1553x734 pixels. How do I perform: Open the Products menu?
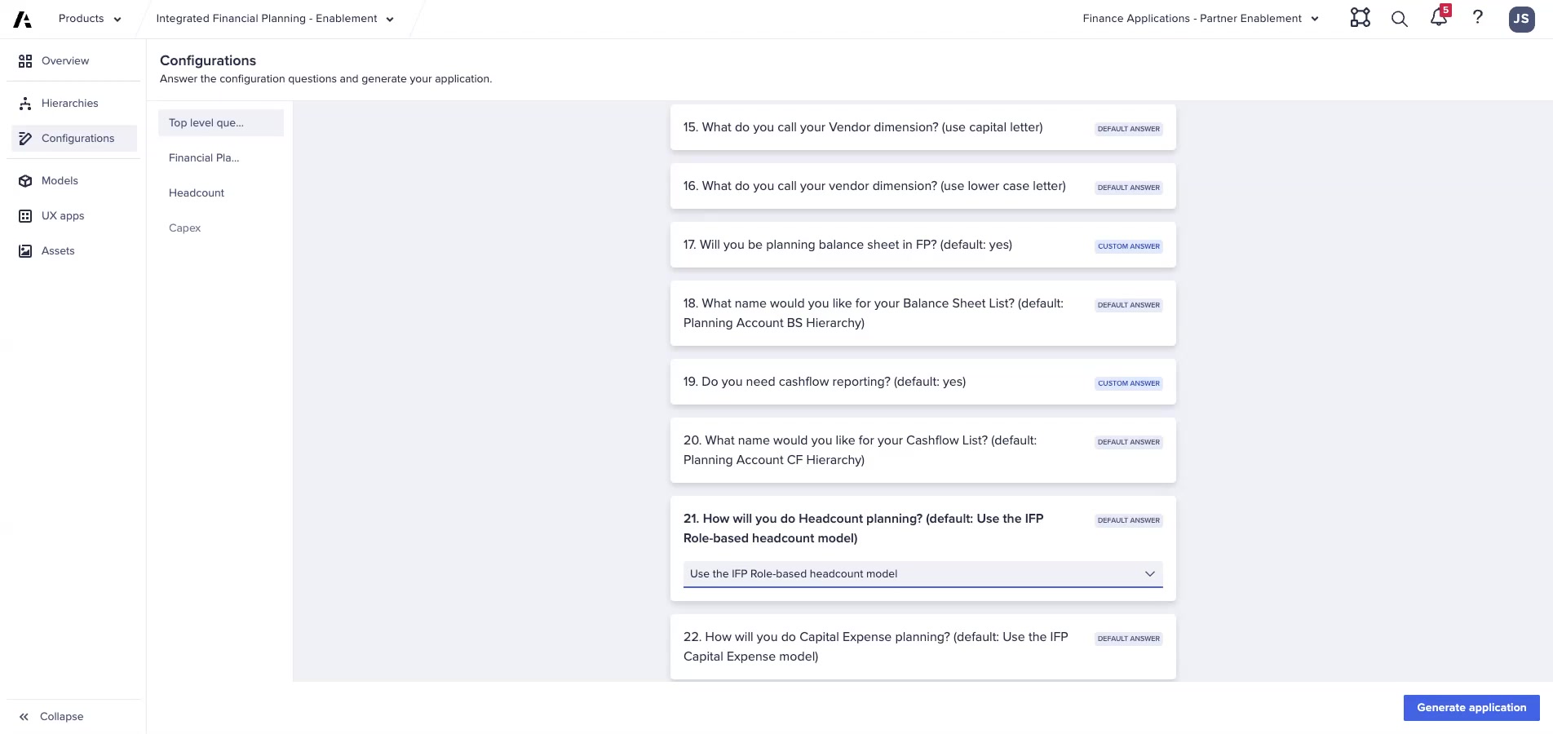click(x=89, y=18)
